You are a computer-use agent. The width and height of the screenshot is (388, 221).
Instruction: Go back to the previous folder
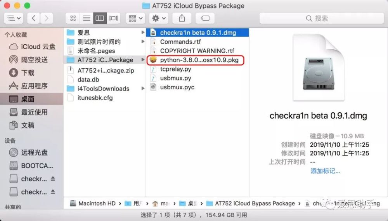tap(33, 18)
